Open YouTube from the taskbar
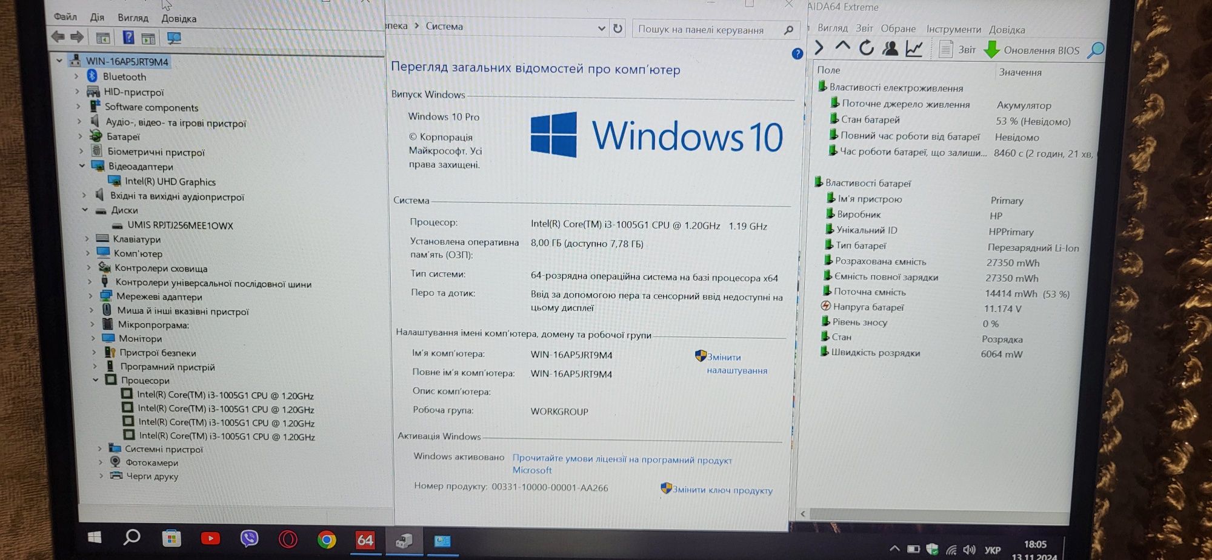The width and height of the screenshot is (1212, 560). pos(210,538)
